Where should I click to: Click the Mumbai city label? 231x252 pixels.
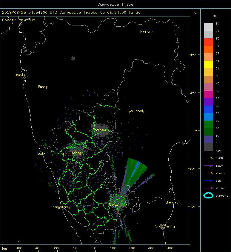[x=21, y=75]
